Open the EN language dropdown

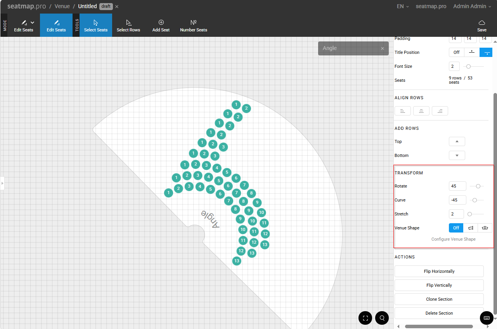coord(402,6)
